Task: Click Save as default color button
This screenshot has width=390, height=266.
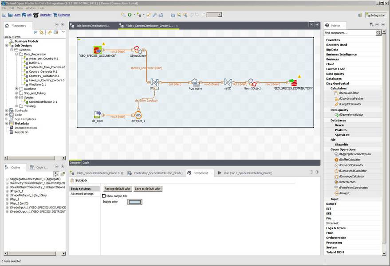Action: [x=148, y=189]
